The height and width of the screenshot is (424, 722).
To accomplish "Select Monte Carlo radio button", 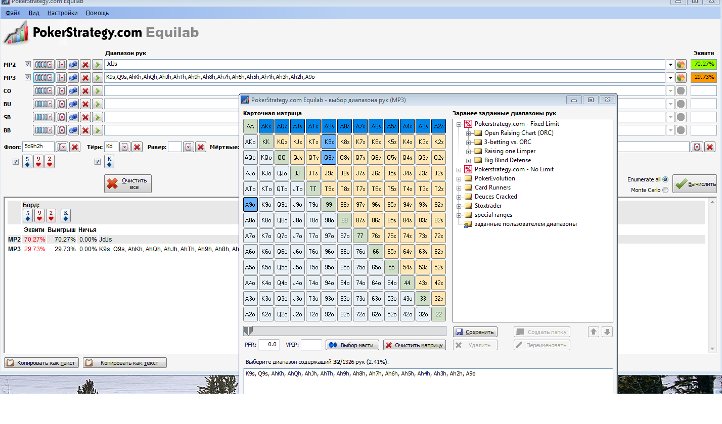I will [x=665, y=190].
